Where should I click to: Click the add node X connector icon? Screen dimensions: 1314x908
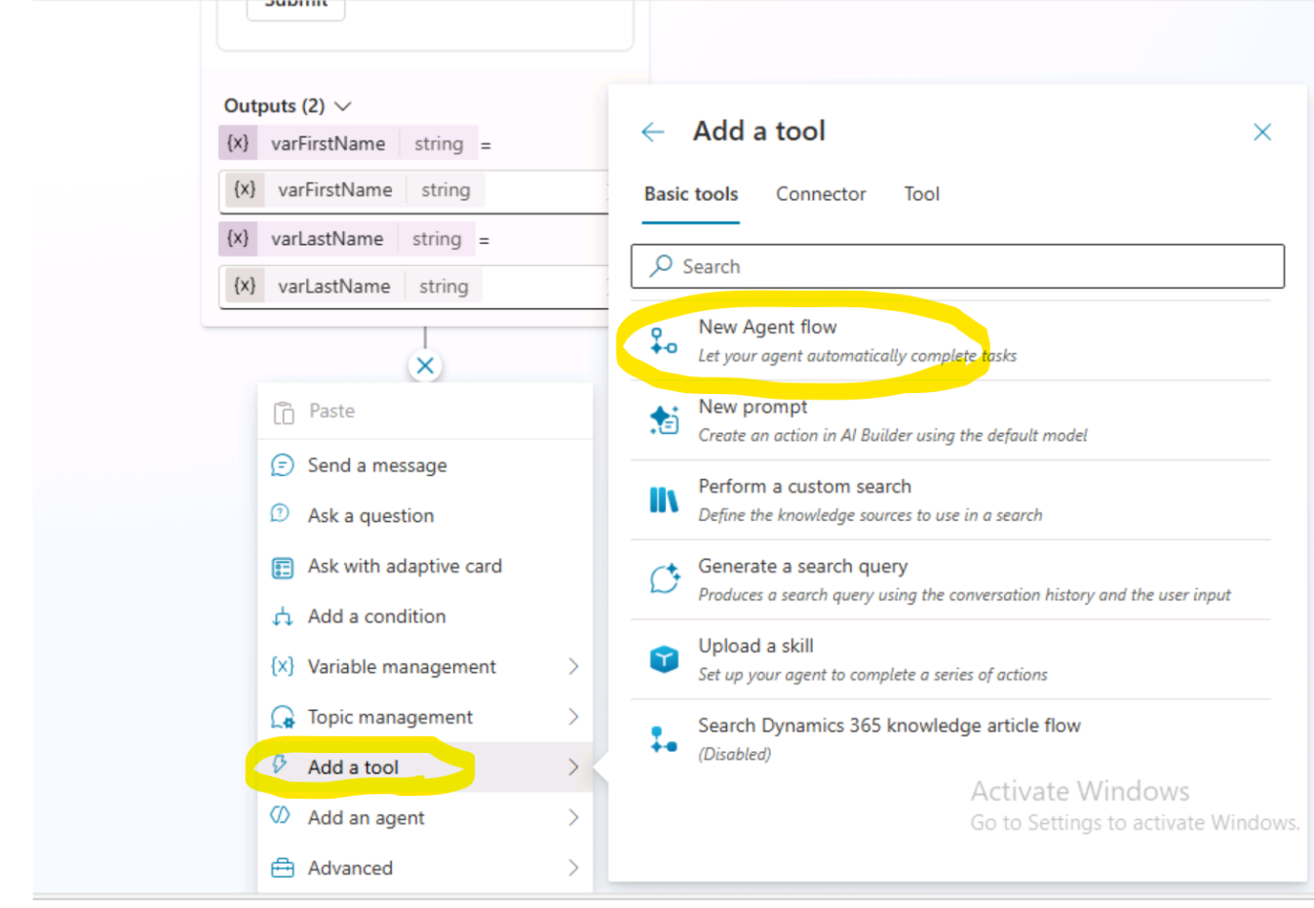[425, 366]
